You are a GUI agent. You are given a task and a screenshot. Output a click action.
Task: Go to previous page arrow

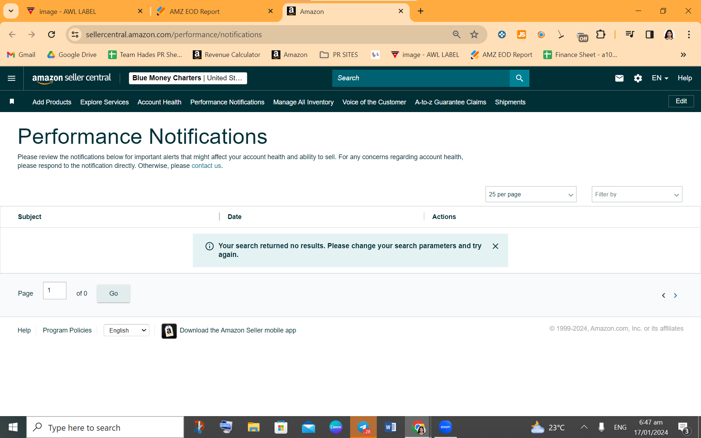pos(663,295)
